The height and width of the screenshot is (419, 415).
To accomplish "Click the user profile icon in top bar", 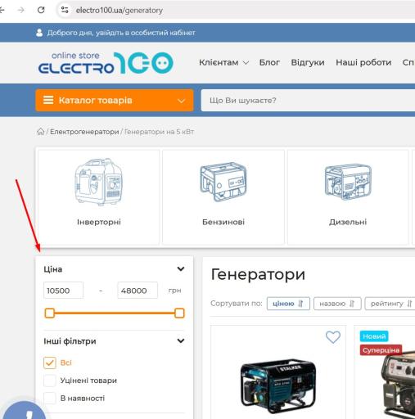I will [39, 33].
